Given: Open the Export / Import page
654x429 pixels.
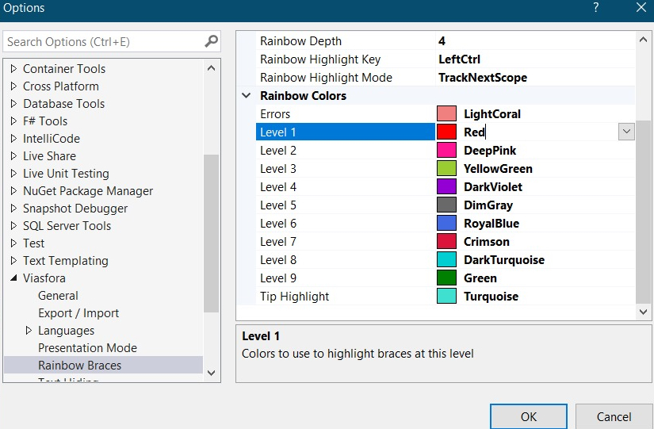Looking at the screenshot, I should point(78,313).
